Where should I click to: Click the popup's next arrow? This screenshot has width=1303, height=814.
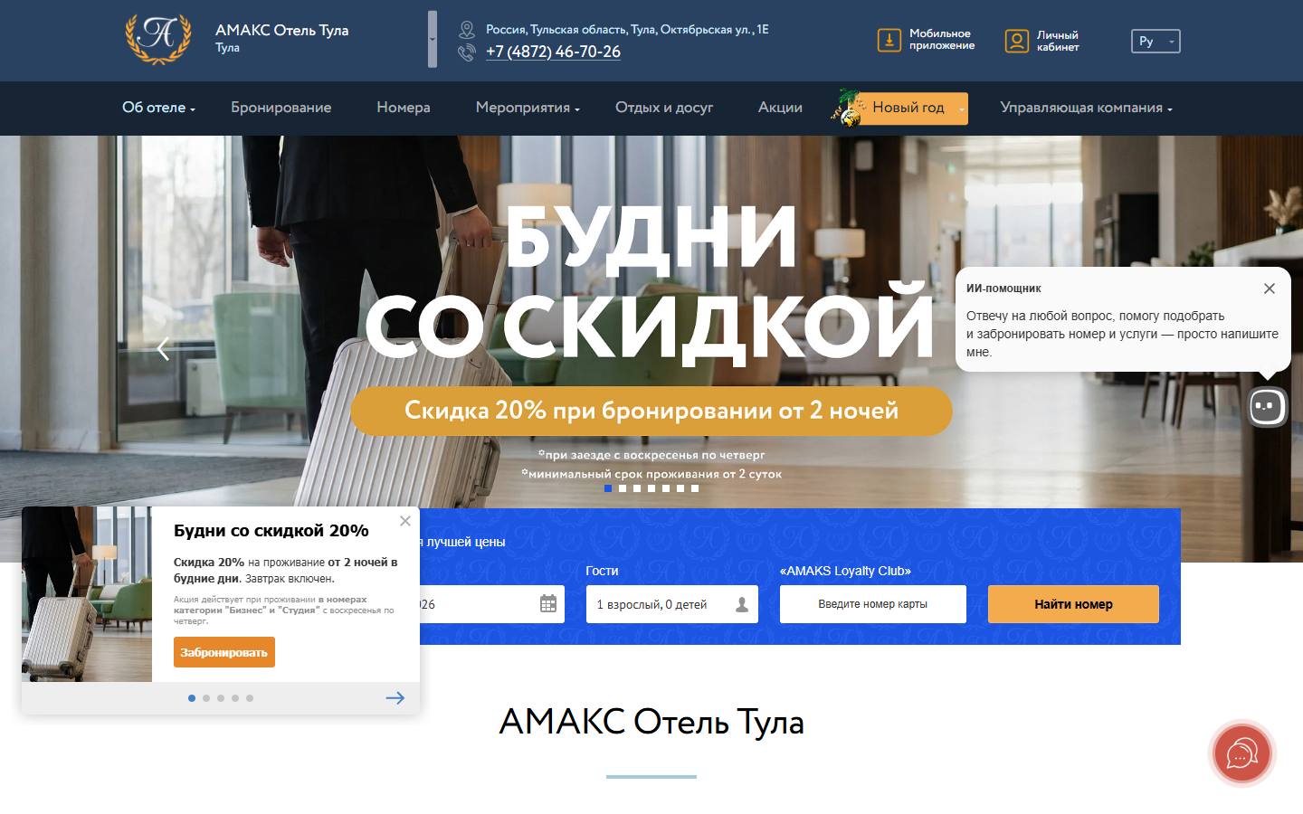[x=395, y=697]
